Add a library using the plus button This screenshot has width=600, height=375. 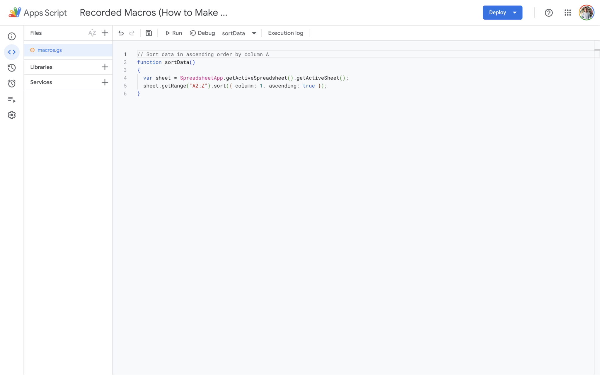coord(105,67)
